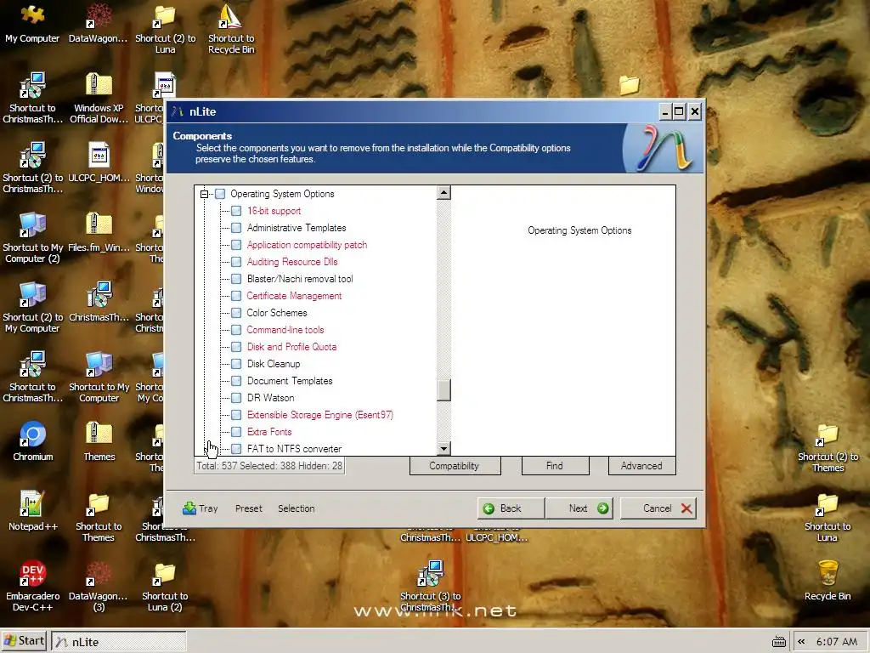Image resolution: width=870 pixels, height=653 pixels.
Task: Open the Shortcut to Luna (2) folder
Action: click(165, 587)
